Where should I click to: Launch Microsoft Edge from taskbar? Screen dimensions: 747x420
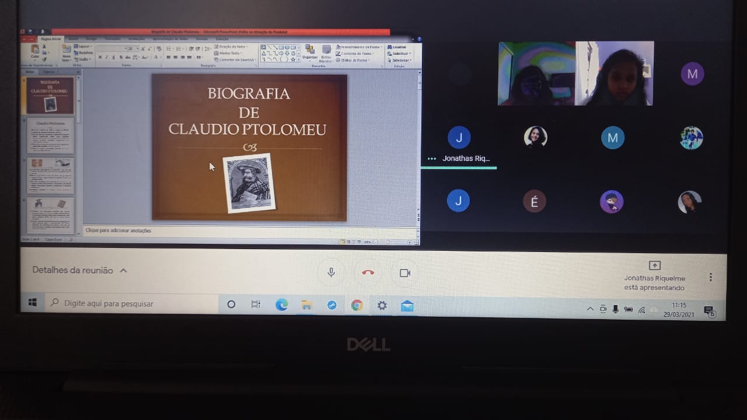[x=281, y=304]
